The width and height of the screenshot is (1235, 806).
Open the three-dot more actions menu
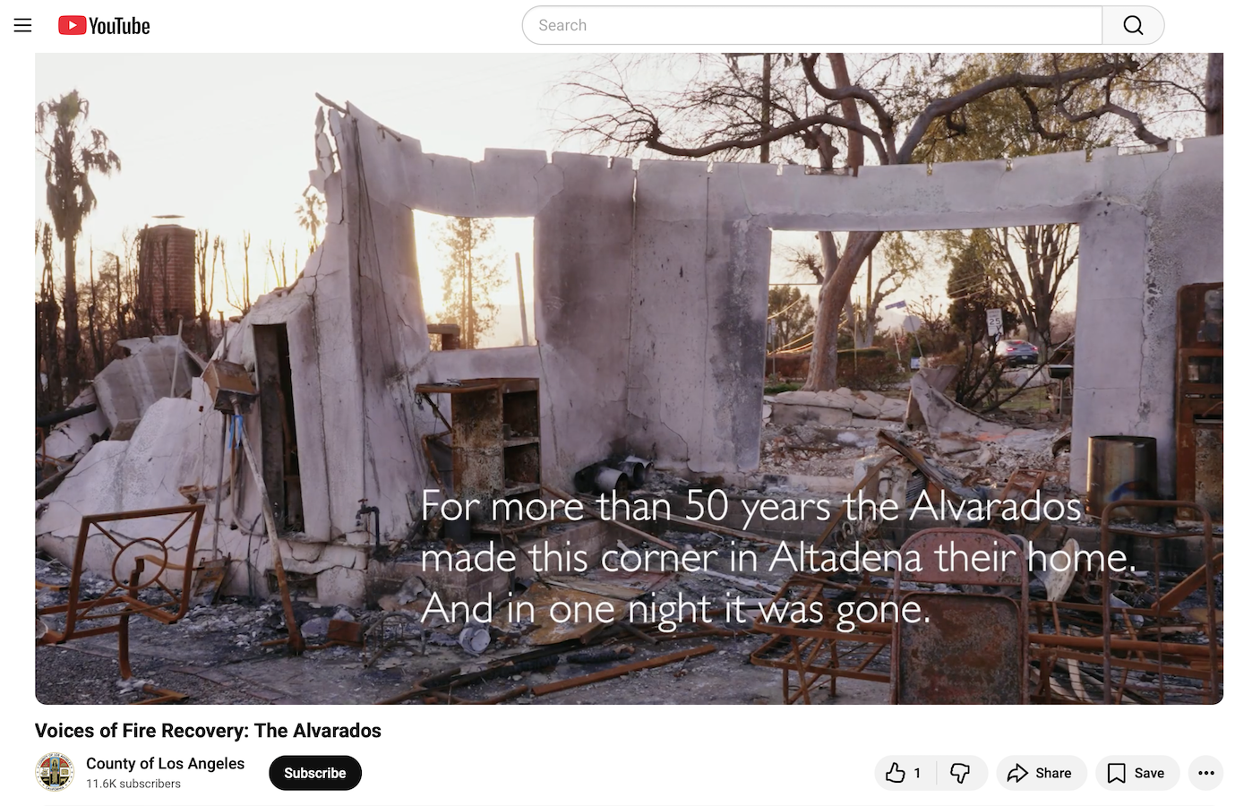(1205, 773)
